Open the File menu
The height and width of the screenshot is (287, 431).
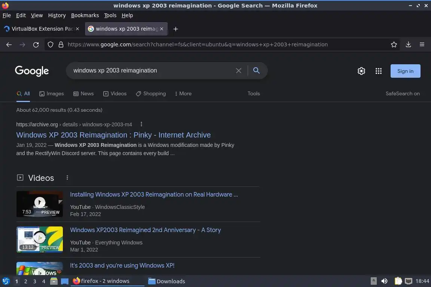(x=7, y=15)
